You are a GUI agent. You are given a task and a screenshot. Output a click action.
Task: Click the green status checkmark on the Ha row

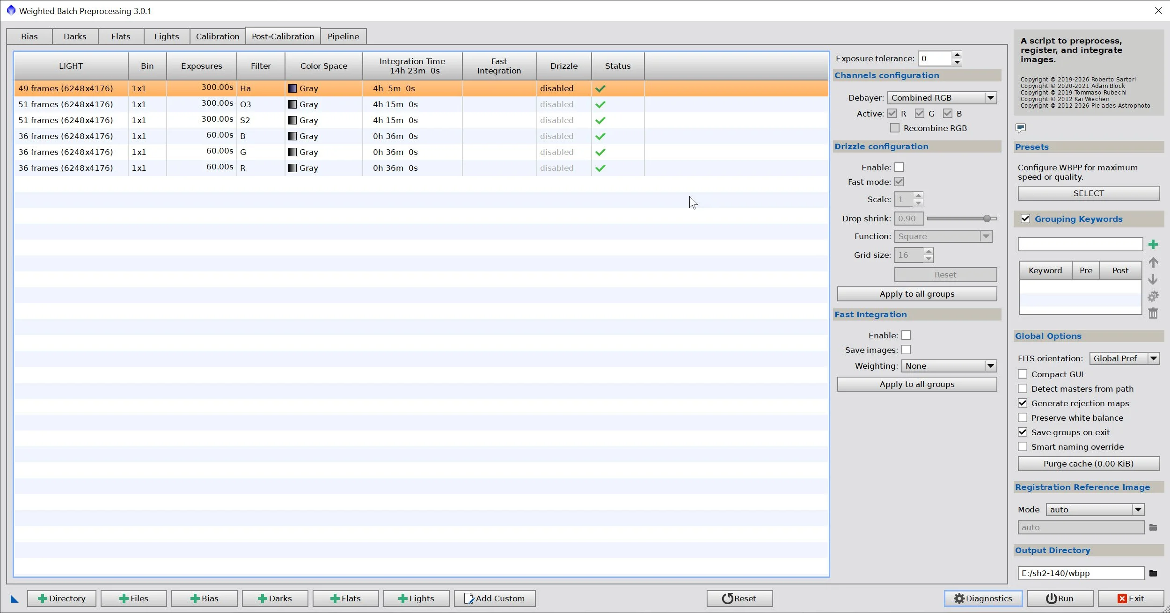point(600,88)
